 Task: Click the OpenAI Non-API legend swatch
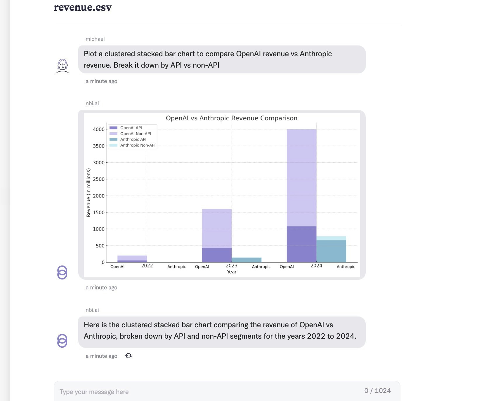point(113,133)
